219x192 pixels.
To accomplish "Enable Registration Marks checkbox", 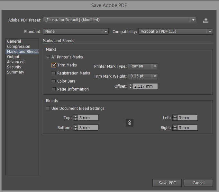I will 54,73.
